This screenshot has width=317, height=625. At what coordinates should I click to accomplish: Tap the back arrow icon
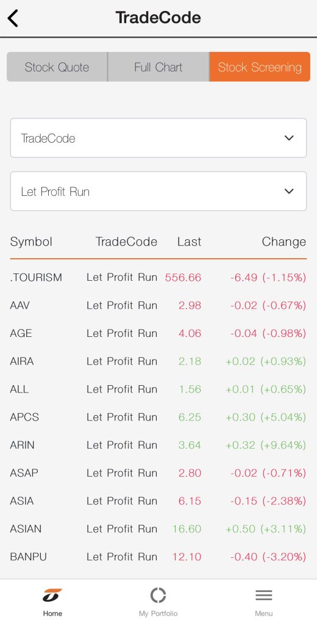(13, 18)
